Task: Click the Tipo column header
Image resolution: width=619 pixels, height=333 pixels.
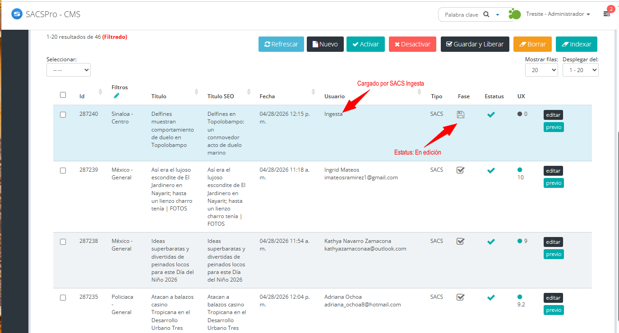Action: 436,96
